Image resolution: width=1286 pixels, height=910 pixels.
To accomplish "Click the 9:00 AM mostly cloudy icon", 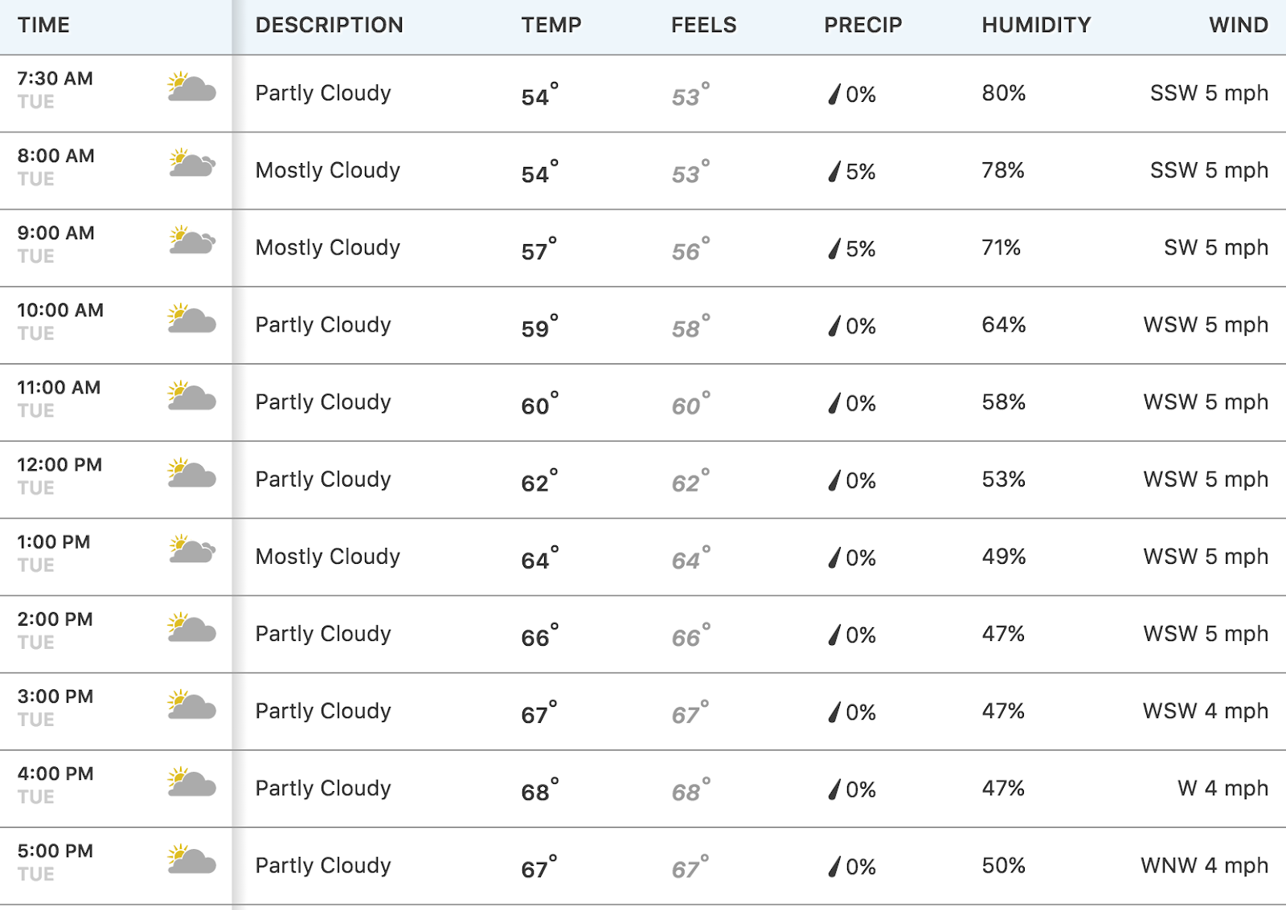I will pyautogui.click(x=191, y=241).
